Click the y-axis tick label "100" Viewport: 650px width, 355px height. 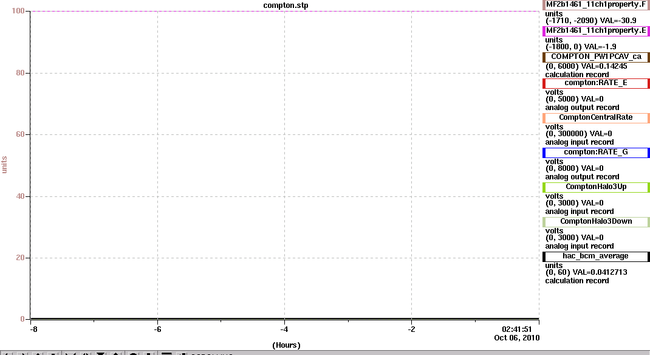coord(18,11)
